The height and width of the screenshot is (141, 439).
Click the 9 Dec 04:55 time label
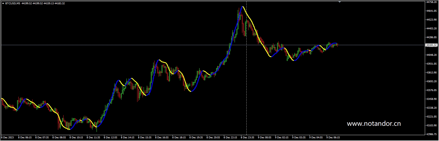[316, 138]
